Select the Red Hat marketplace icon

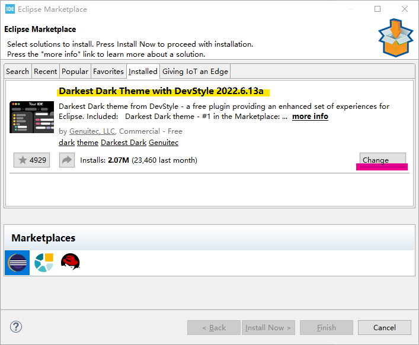click(71, 262)
